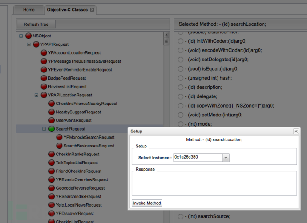Select the UserAlertsRequest class label
Viewport: 307px width, 223px height.
tap(73, 120)
